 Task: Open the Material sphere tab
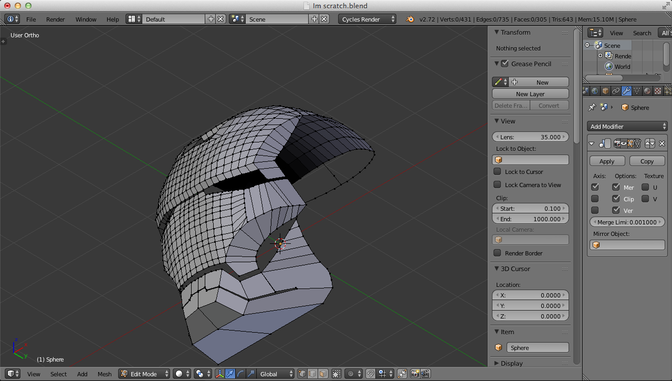pyautogui.click(x=647, y=91)
